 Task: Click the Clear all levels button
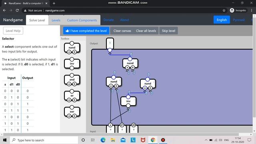coord(146,31)
